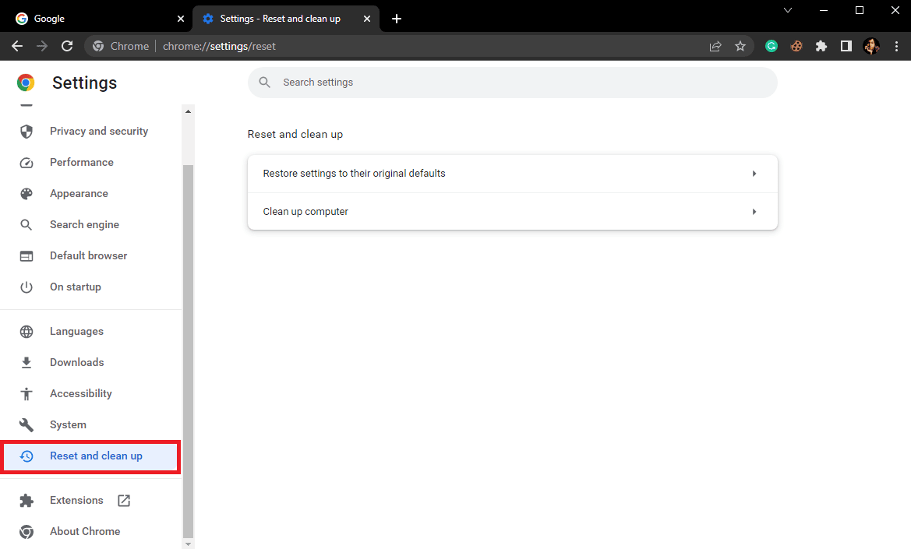The width and height of the screenshot is (911, 549).
Task: Click the Chrome logo next to Settings
Action: (x=26, y=83)
